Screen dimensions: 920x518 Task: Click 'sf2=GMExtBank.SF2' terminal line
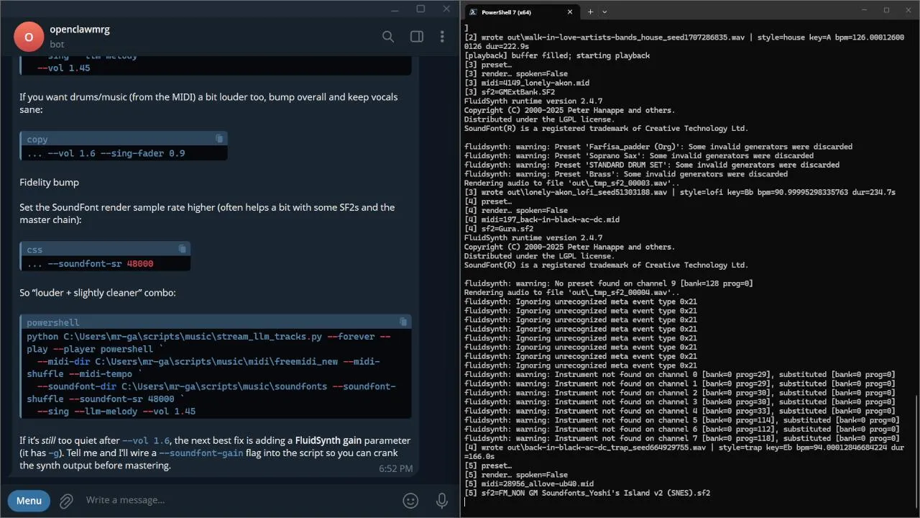pyautogui.click(x=510, y=92)
